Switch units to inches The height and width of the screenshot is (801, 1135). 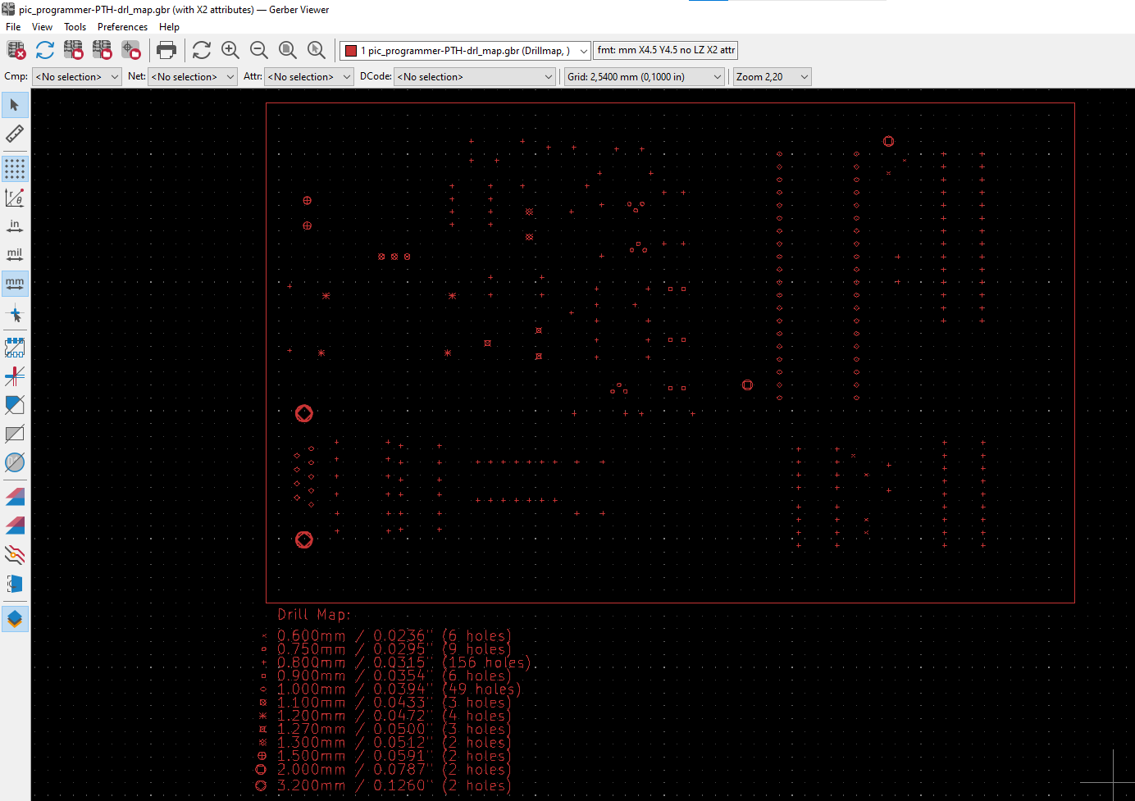point(15,226)
